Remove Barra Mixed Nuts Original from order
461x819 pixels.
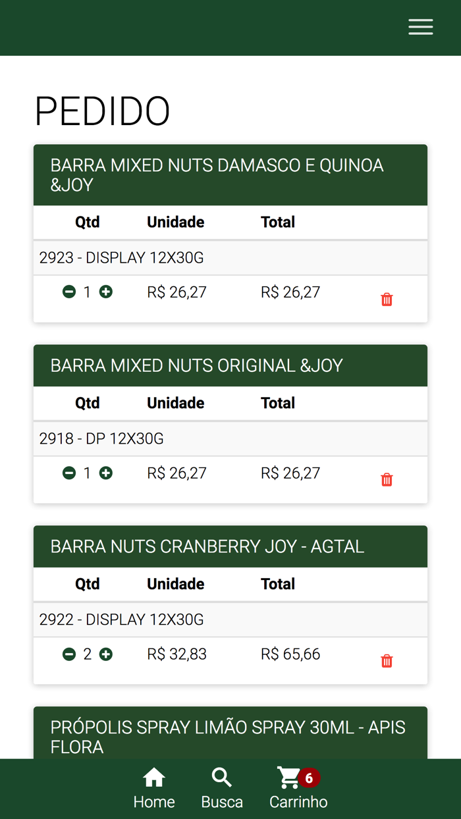click(387, 480)
